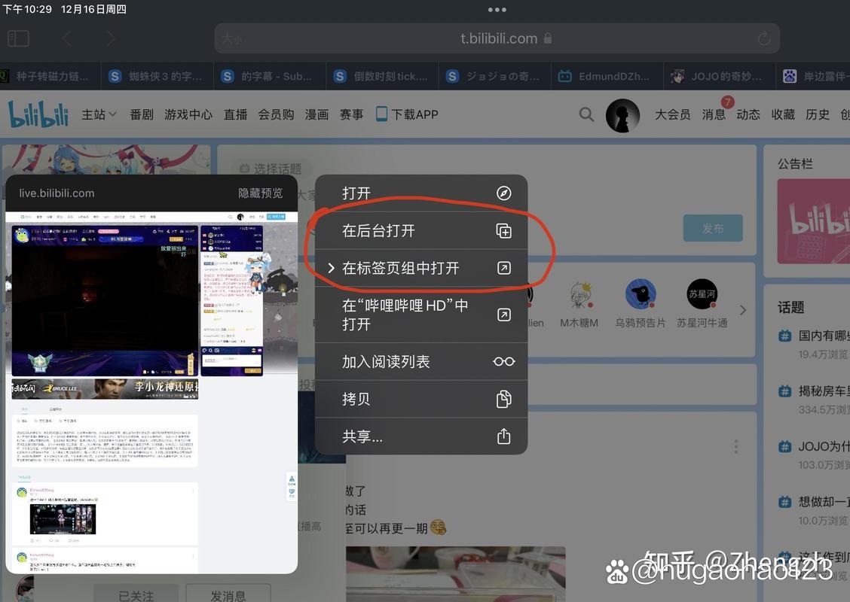Open the three-dot multitasking menu at top
The height and width of the screenshot is (602, 850).
pyautogui.click(x=497, y=10)
